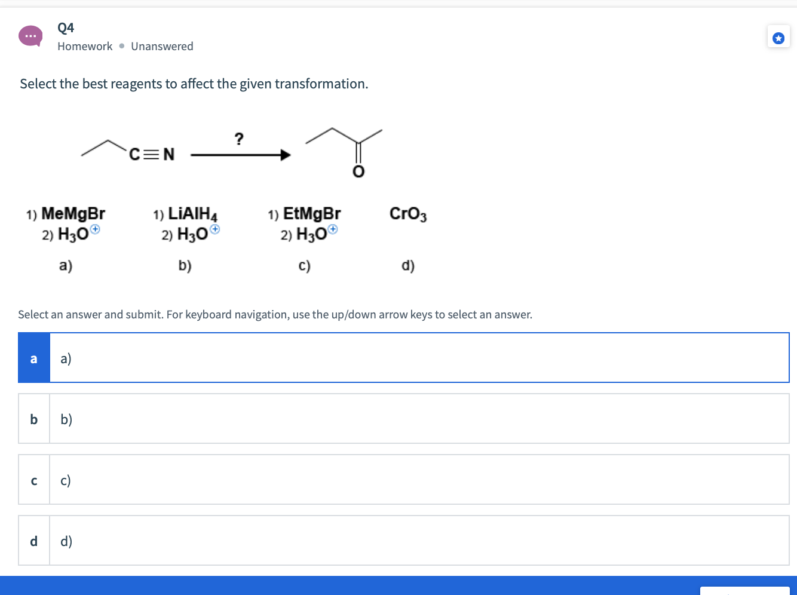
Task: Select answer option a
Action: [418, 357]
